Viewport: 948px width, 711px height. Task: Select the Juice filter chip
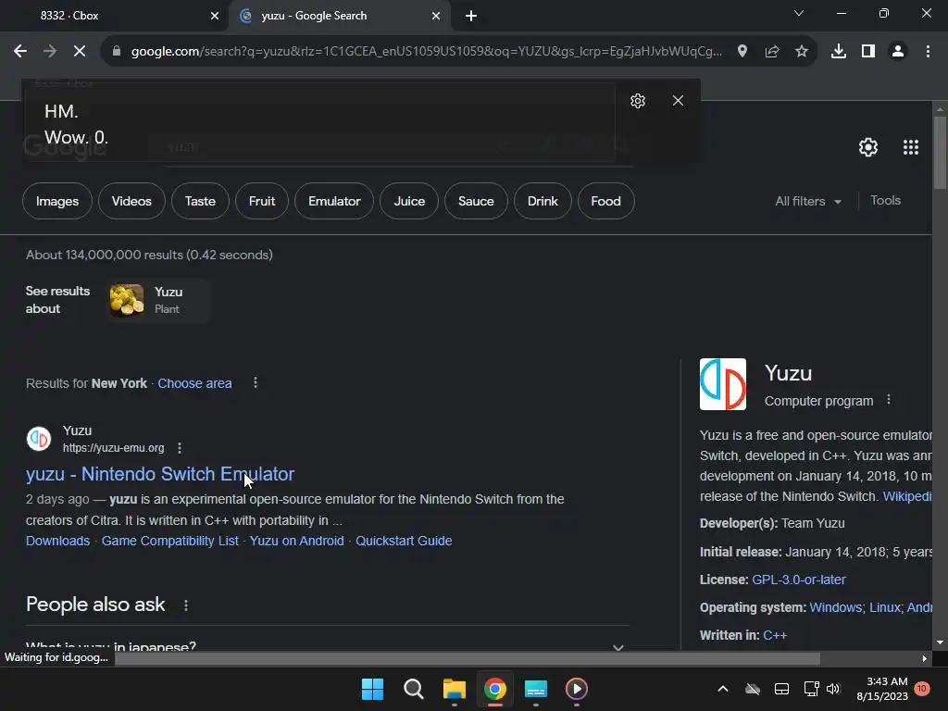tap(409, 201)
